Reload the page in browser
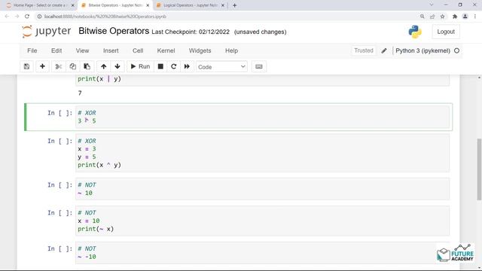 point(27,17)
